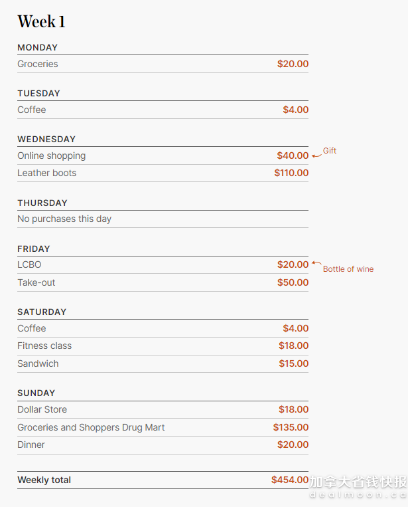Click the Gift annotation label
Viewport: 408px width, 507px height.
330,151
